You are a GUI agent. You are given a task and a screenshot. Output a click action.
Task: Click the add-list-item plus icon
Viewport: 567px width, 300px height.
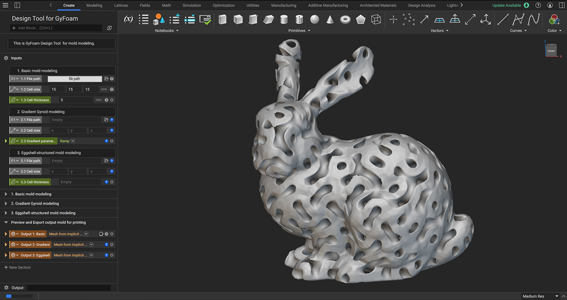174,19
